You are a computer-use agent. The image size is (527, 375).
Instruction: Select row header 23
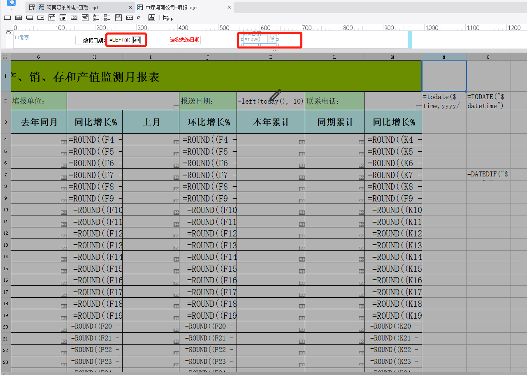tap(6, 362)
